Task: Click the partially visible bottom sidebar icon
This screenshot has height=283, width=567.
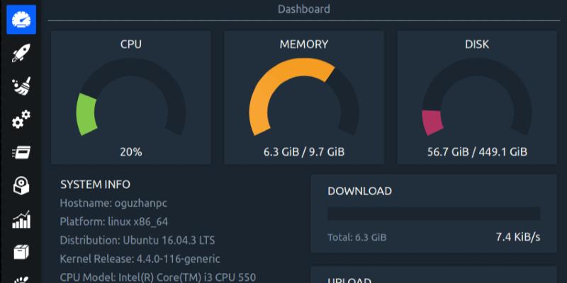Action: (21, 279)
